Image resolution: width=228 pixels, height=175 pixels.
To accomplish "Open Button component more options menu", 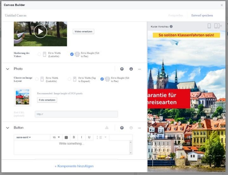I will tap(140, 128).
